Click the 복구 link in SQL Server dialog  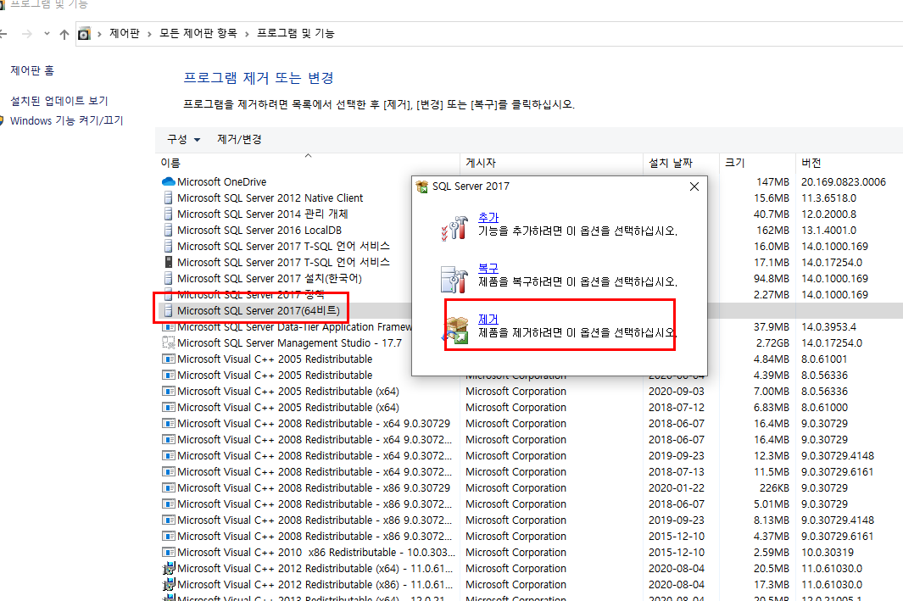tap(488, 268)
